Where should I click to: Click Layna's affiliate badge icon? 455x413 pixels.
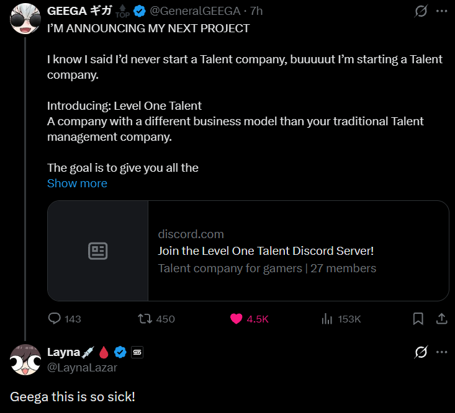(x=137, y=352)
